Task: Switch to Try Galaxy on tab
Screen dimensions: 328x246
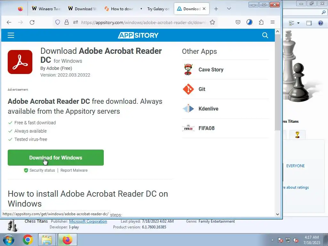Action: point(155,9)
